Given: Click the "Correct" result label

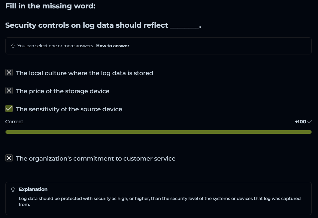Looking at the screenshot, I should pyautogui.click(x=14, y=122).
